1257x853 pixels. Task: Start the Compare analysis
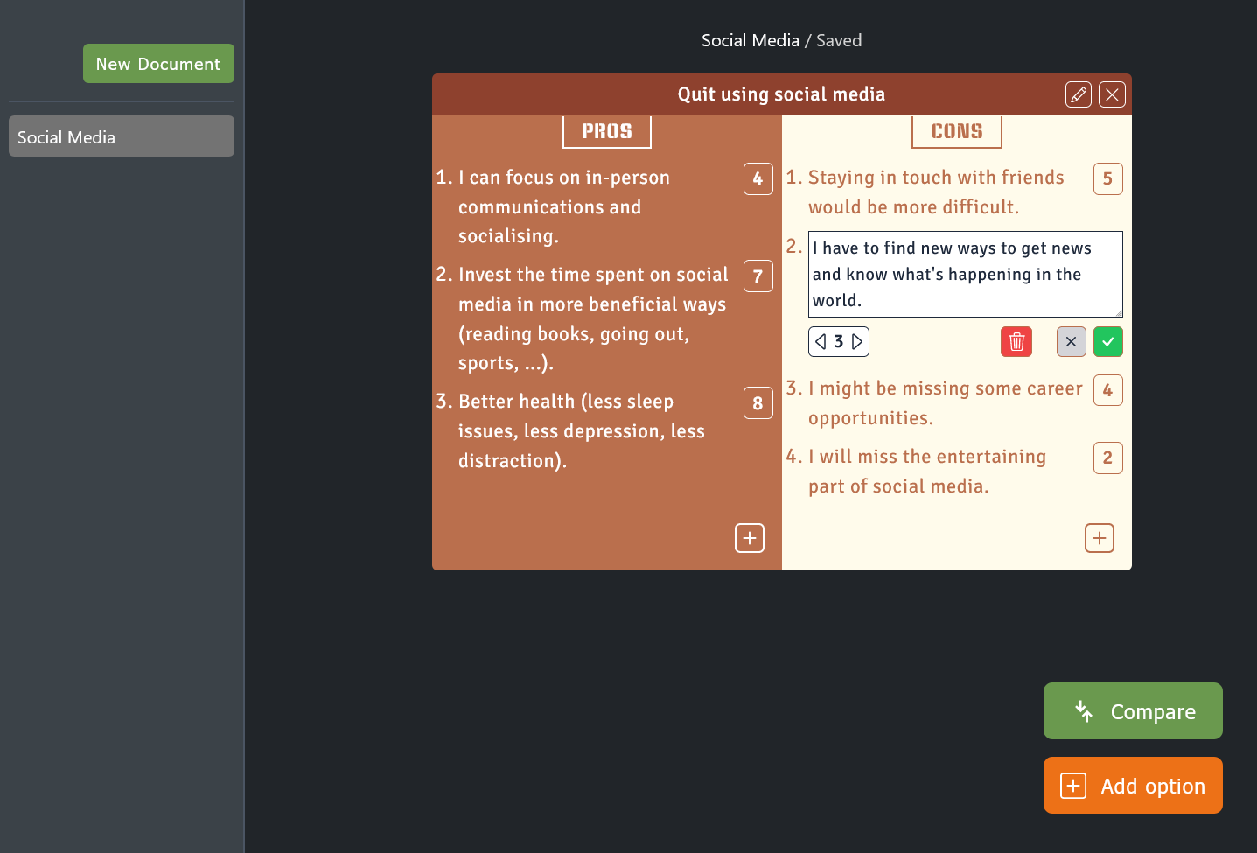(x=1133, y=710)
